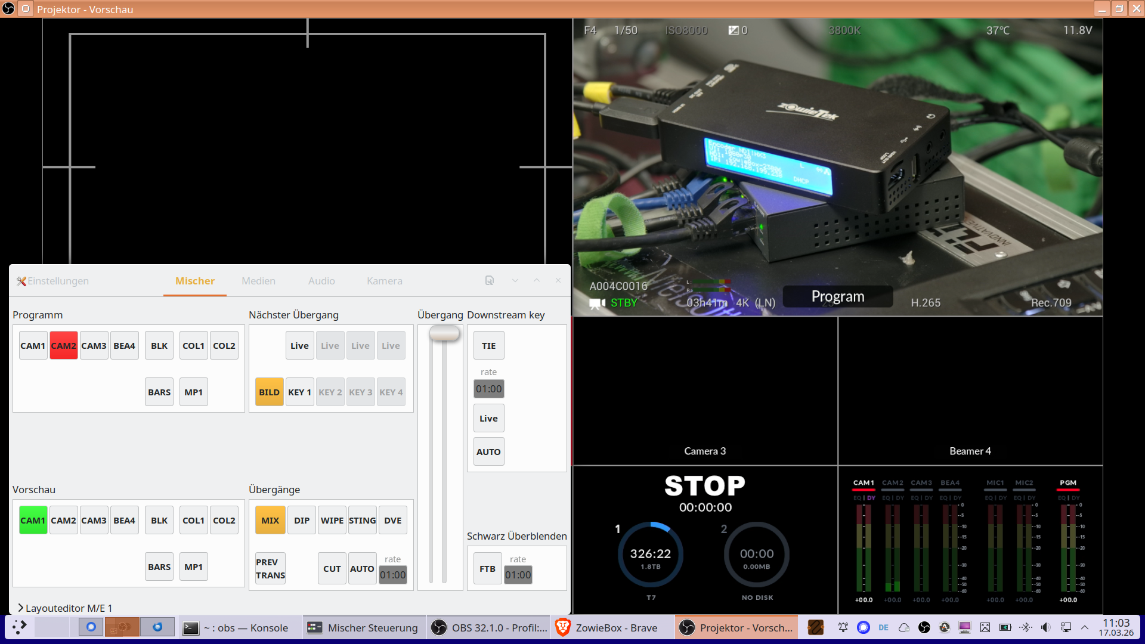Click the Übergang T-bar slider handle

[444, 333]
